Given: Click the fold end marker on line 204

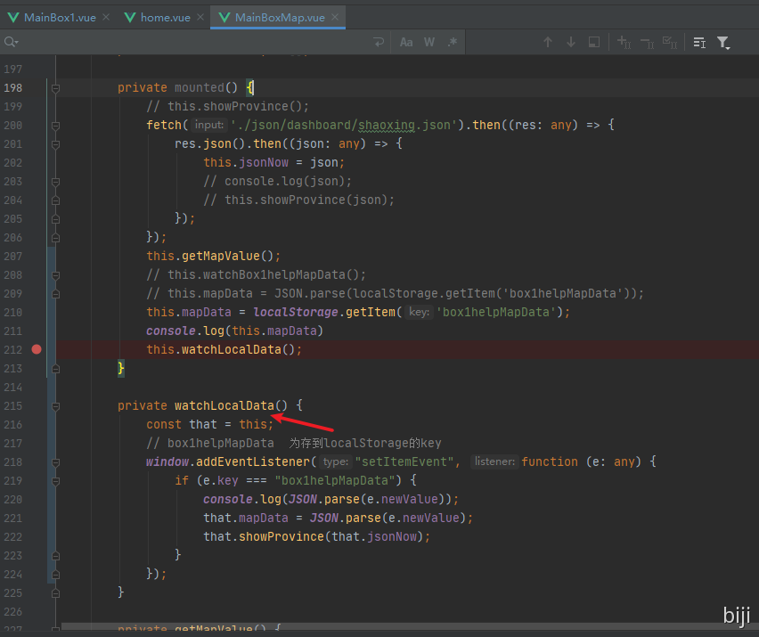Looking at the screenshot, I should [55, 200].
